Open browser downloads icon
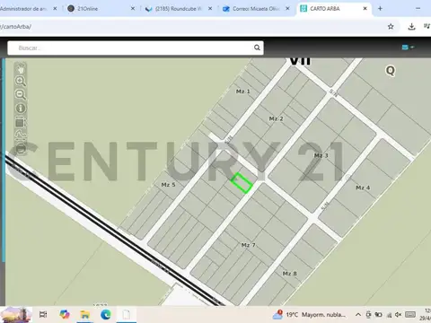 pyautogui.click(x=411, y=27)
